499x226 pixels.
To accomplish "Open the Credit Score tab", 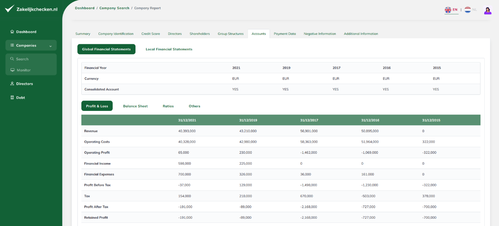I will click(151, 34).
